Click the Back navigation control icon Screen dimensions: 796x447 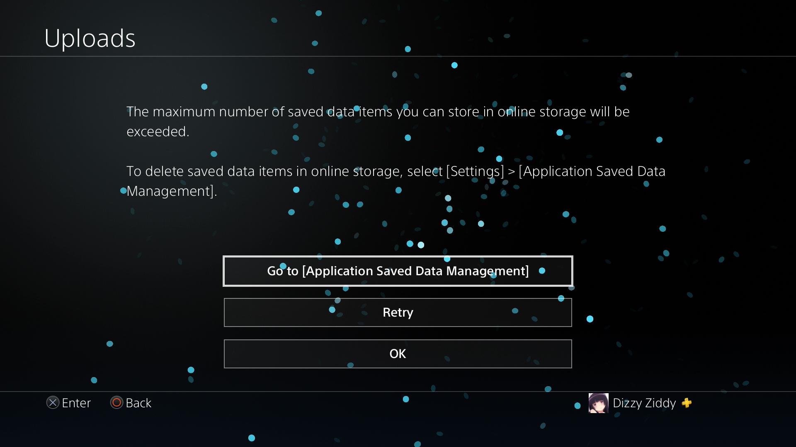click(x=115, y=403)
